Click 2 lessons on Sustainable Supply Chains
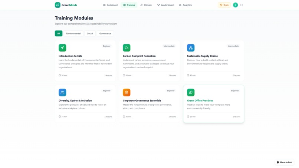Viewport: 299px width, 168px height. click(x=236, y=75)
